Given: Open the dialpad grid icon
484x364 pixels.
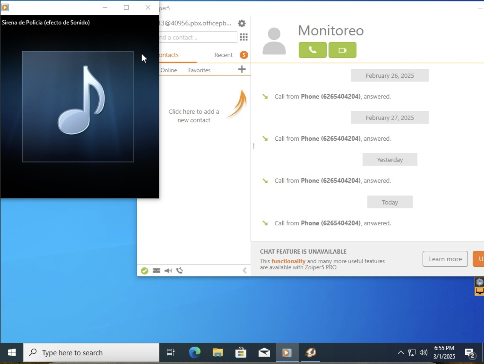Looking at the screenshot, I should pyautogui.click(x=244, y=37).
